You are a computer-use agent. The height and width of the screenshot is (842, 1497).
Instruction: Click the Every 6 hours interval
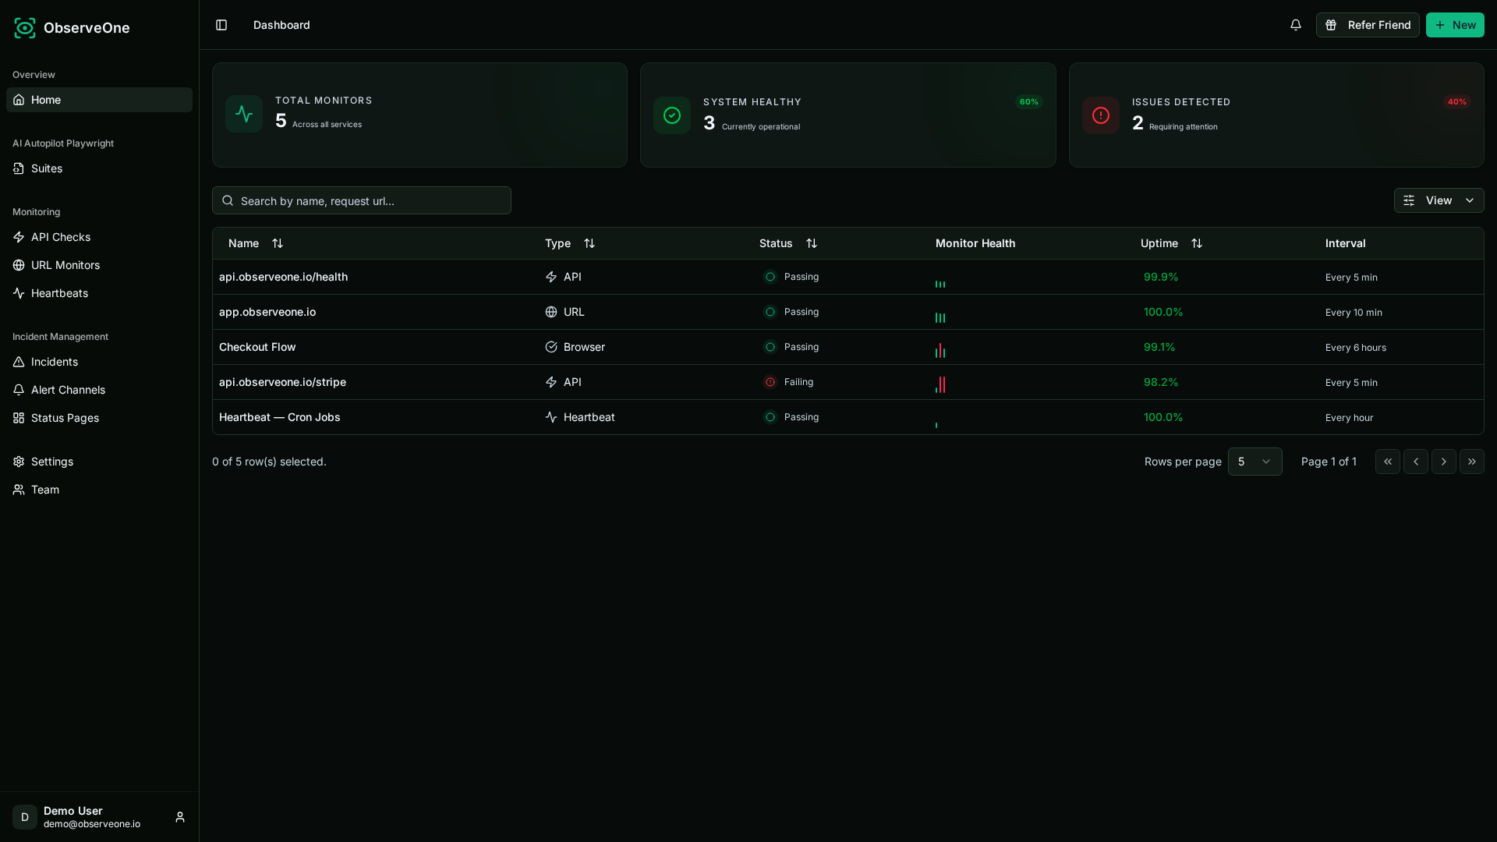click(x=1356, y=348)
